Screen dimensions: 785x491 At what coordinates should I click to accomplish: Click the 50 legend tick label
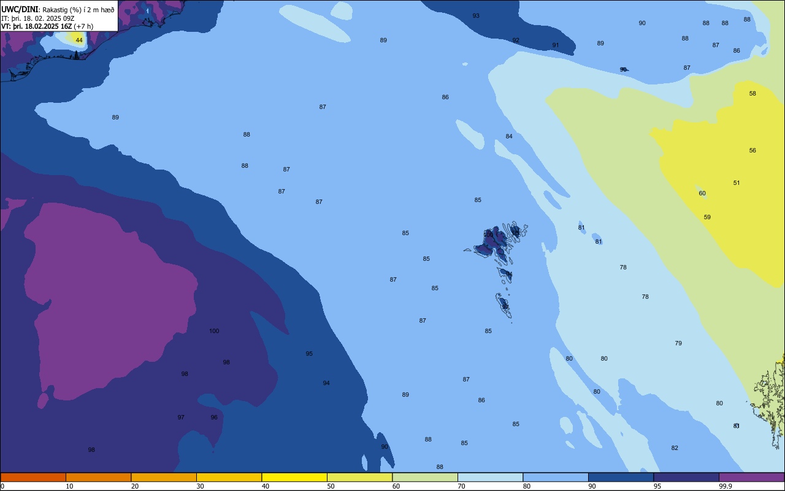pos(331,486)
